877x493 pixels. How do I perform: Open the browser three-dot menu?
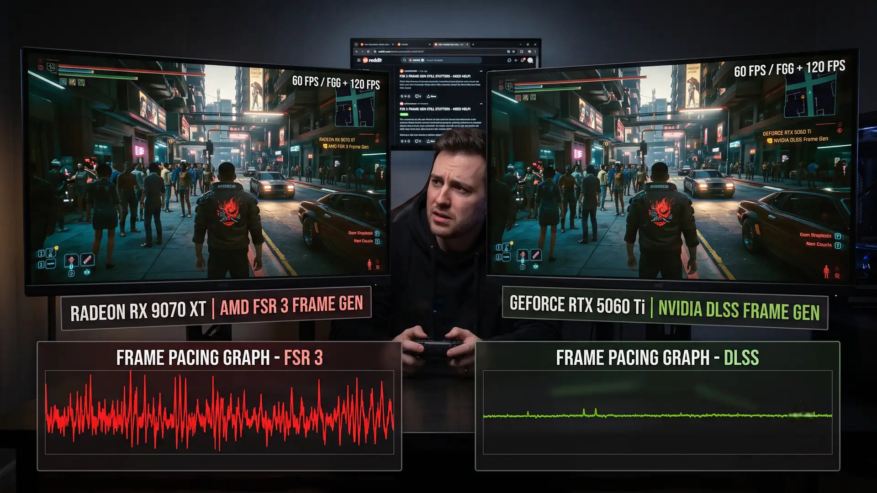pyautogui.click(x=535, y=52)
